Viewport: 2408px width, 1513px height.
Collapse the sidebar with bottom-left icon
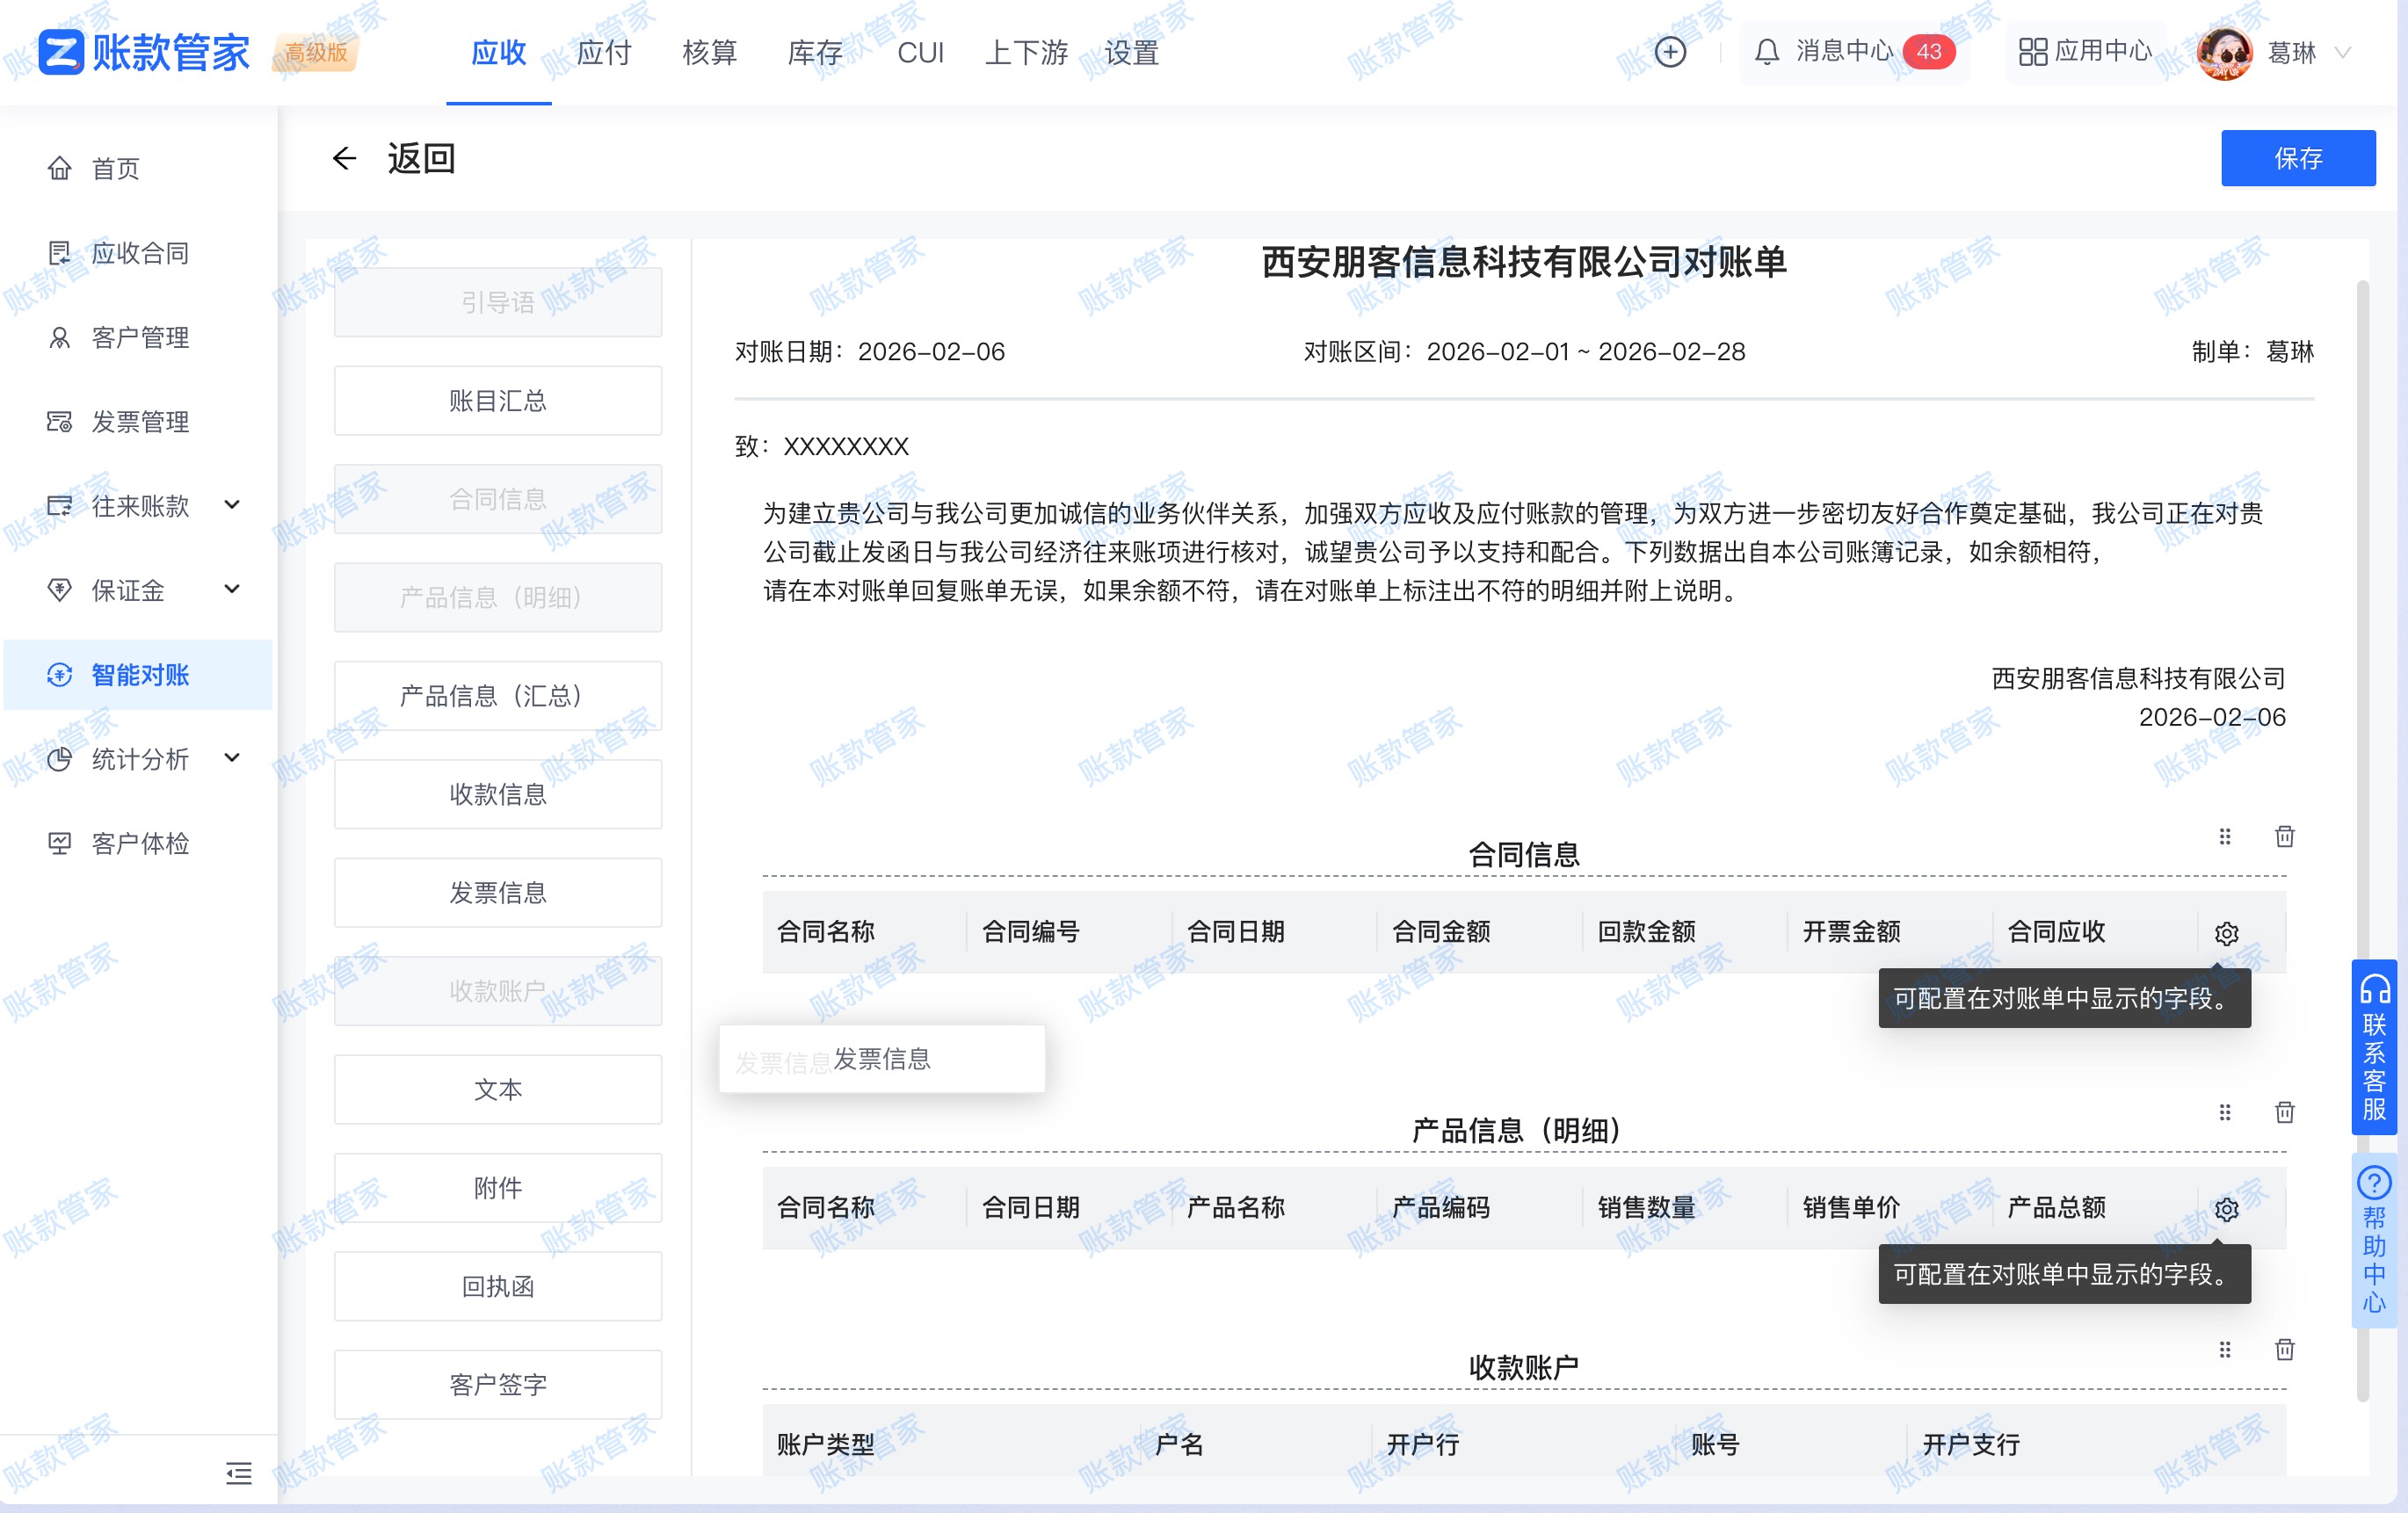(x=239, y=1474)
